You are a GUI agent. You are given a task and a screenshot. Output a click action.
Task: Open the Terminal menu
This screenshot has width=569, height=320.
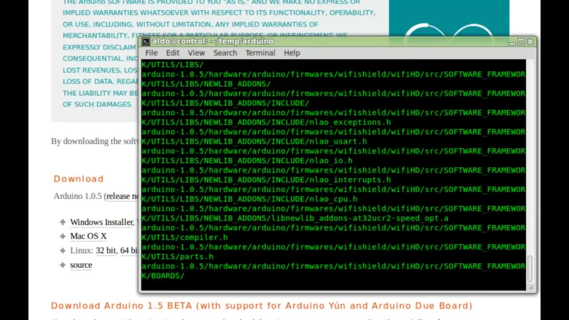pyautogui.click(x=260, y=52)
